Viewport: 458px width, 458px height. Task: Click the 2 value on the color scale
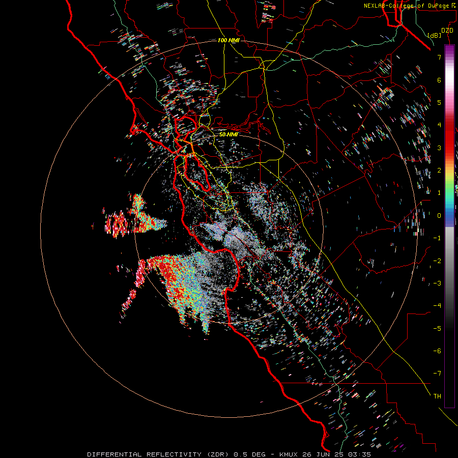click(x=439, y=170)
